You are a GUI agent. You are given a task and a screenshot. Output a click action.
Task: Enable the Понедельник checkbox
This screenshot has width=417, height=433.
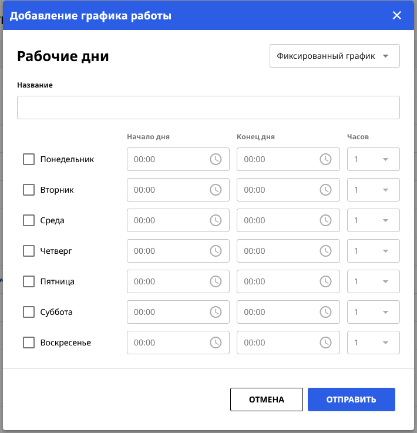coord(29,159)
